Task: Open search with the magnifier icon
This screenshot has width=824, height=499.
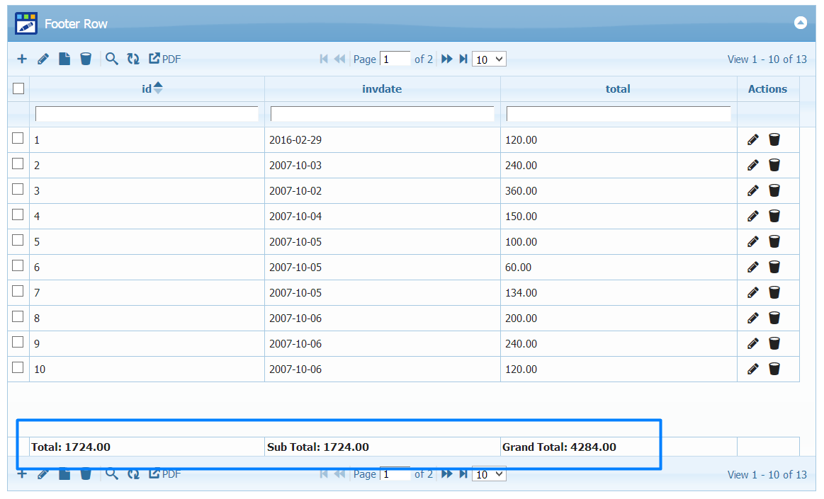Action: pos(111,59)
